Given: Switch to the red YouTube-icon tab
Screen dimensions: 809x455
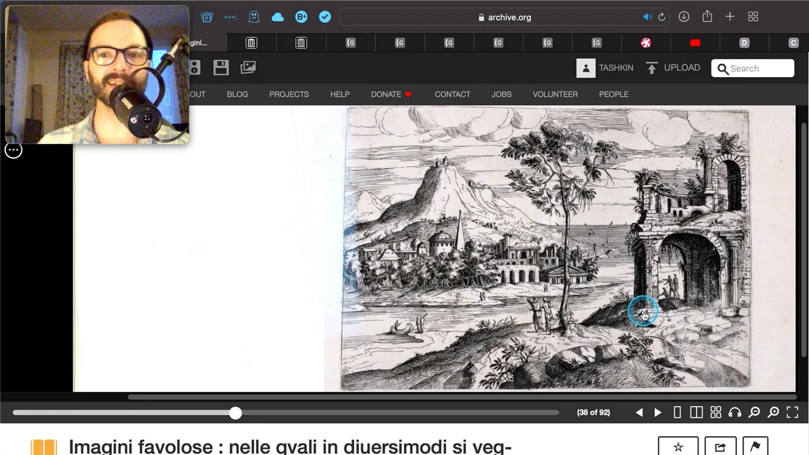Looking at the screenshot, I should point(695,42).
